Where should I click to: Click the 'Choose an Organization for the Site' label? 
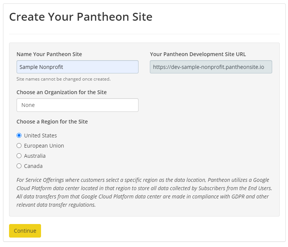point(61,92)
